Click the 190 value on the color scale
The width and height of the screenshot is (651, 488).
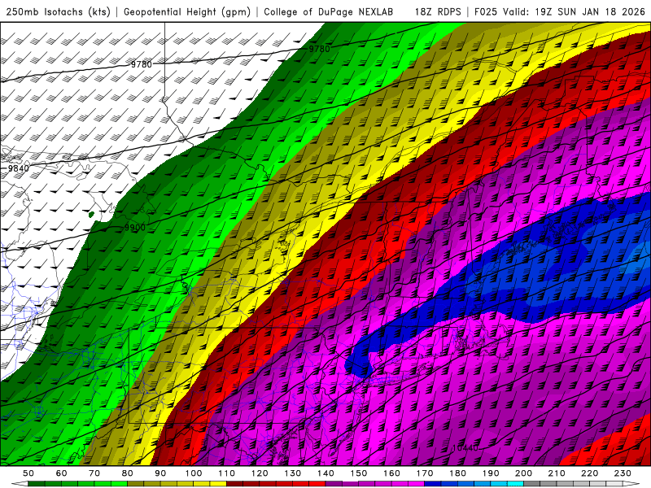pos(491,473)
